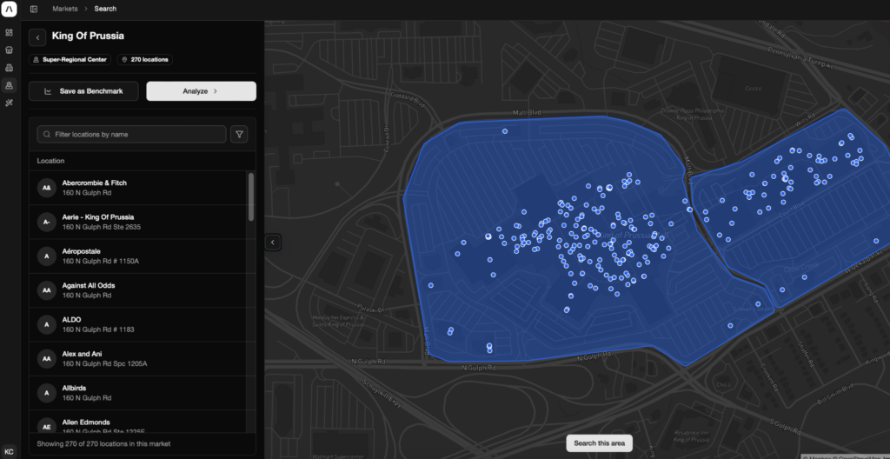
Task: Select the Aéropostale location row
Action: pos(138,256)
